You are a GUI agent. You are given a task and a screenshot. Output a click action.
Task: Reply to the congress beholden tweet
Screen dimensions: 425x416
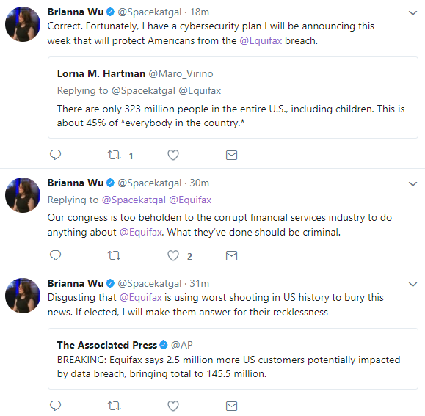point(56,255)
